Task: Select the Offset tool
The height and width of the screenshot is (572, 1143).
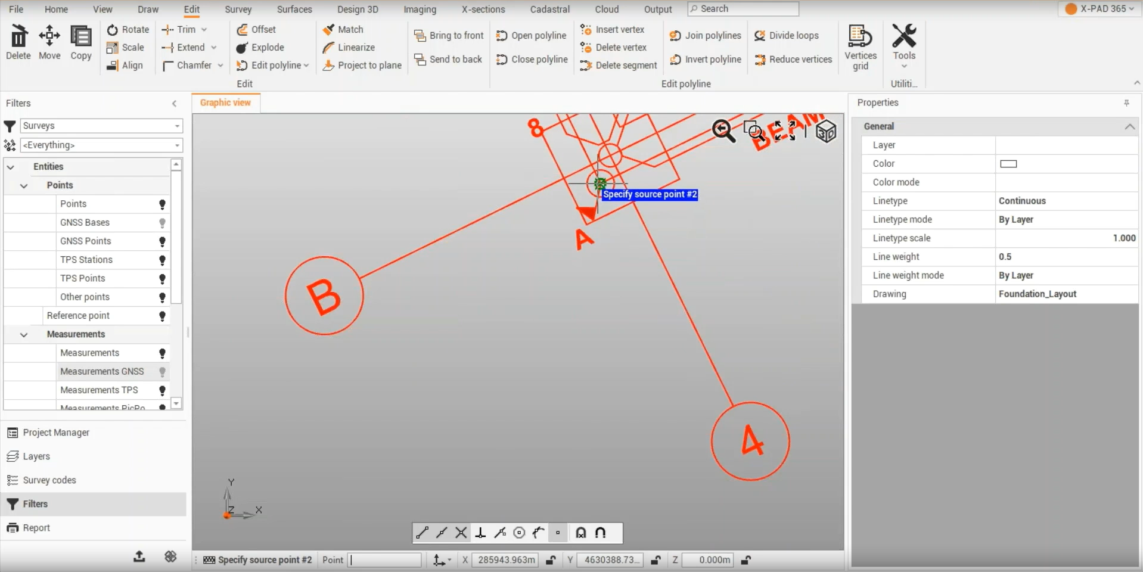Action: pos(256,29)
